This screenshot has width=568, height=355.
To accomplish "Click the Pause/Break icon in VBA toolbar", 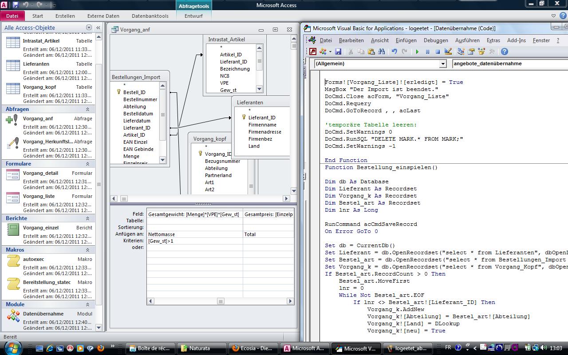I will [427, 51].
